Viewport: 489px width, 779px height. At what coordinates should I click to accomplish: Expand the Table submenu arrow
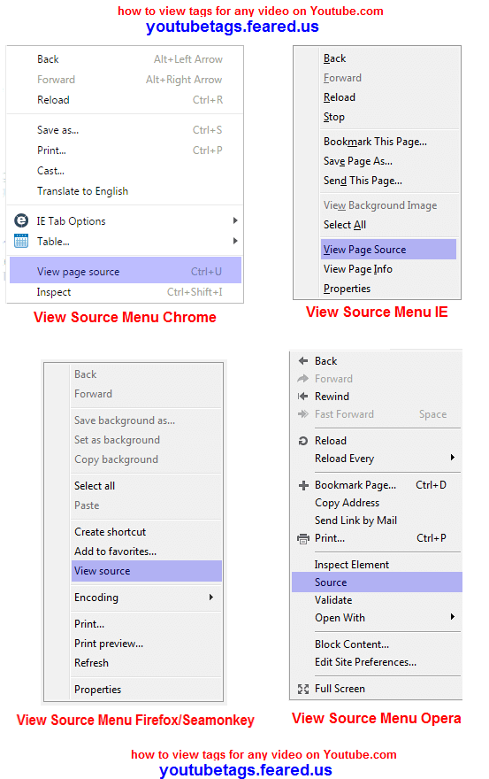235,241
